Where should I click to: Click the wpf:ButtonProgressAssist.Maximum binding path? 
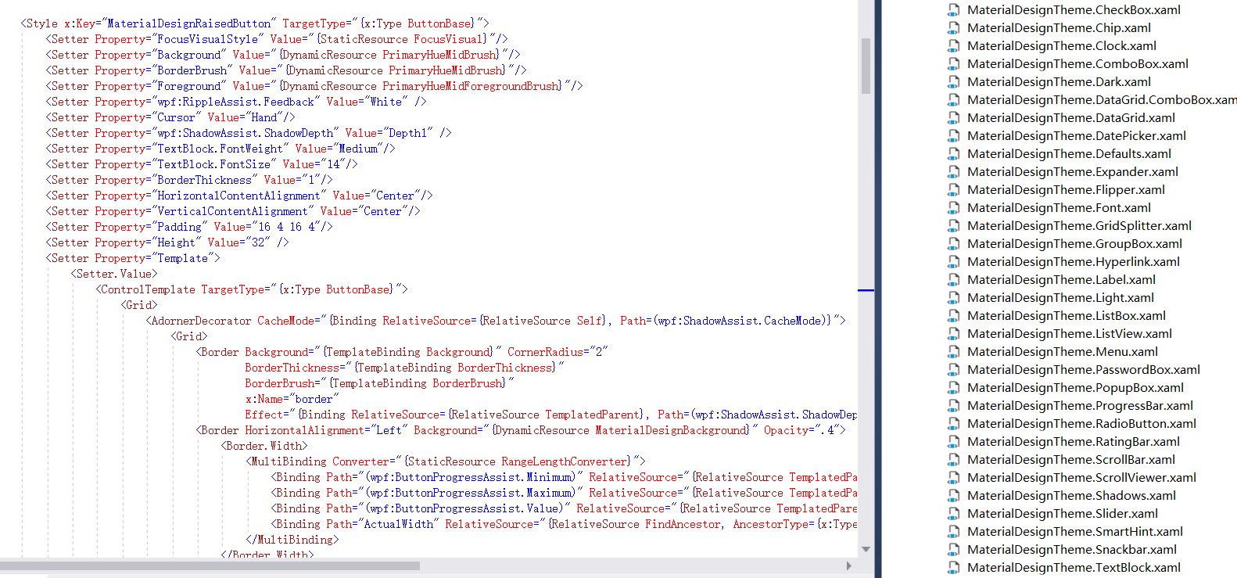click(x=470, y=493)
